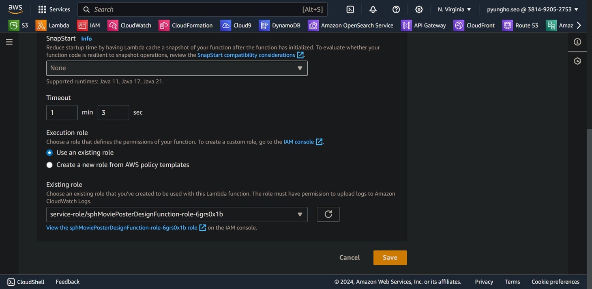The image size is (592, 289).
Task: Click the Timeout minutes field
Action: pyautogui.click(x=62, y=113)
